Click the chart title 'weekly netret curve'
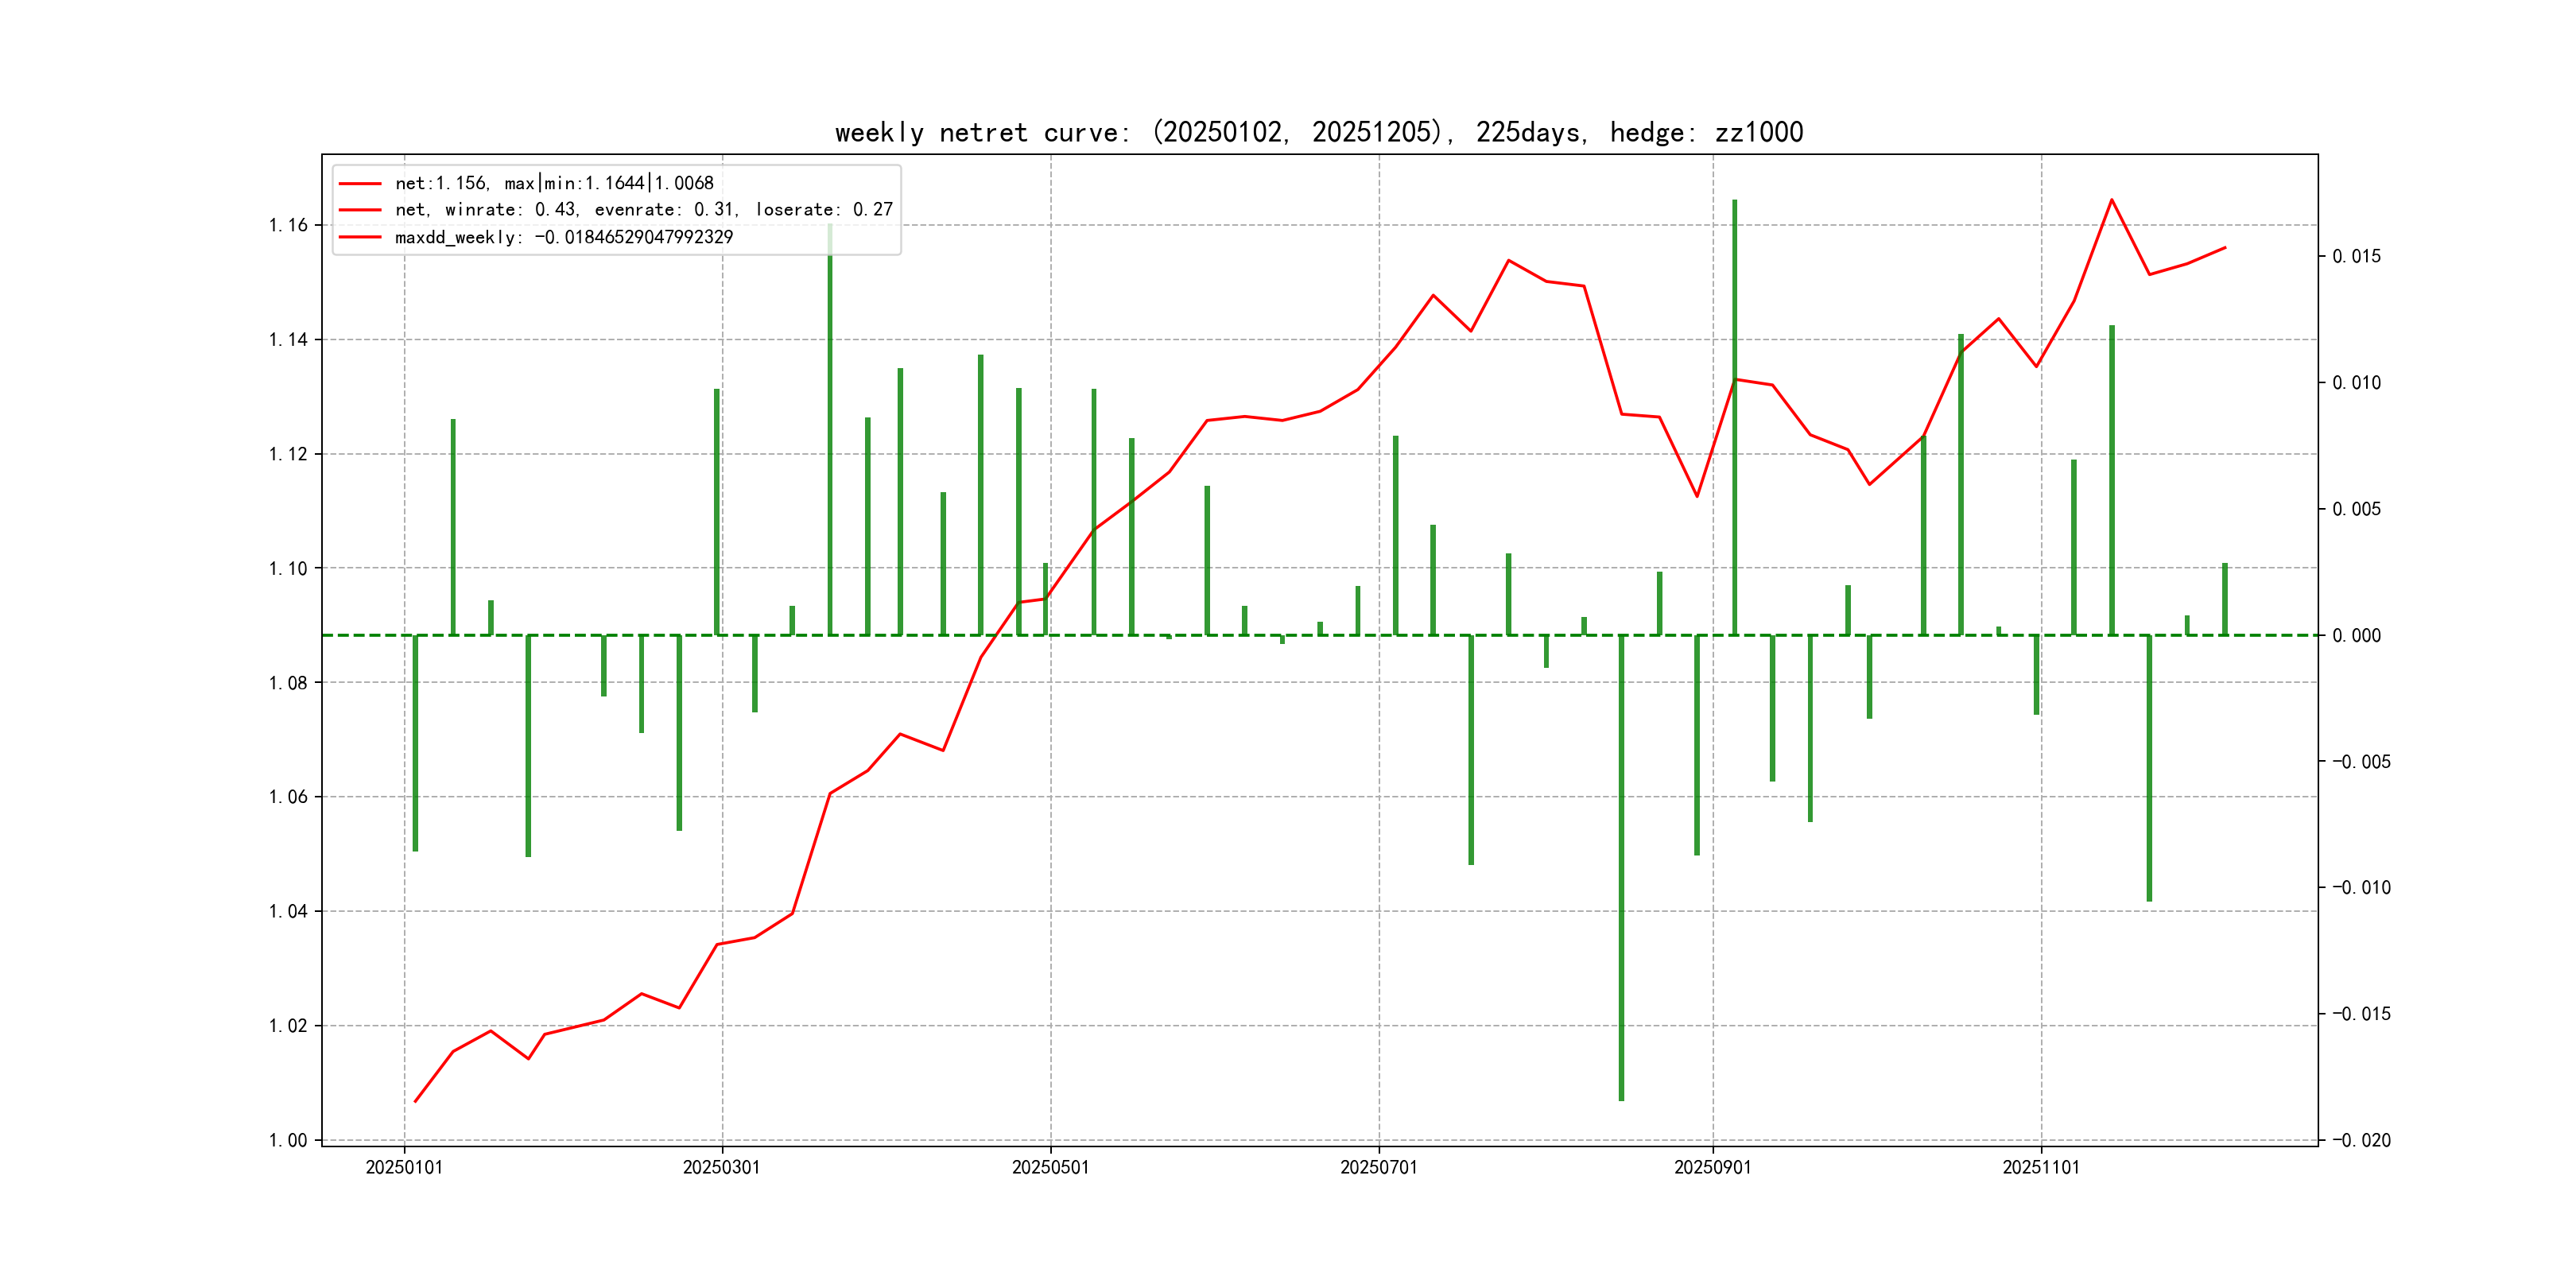Viewport: 2576px width, 1288px height. click(x=1318, y=132)
